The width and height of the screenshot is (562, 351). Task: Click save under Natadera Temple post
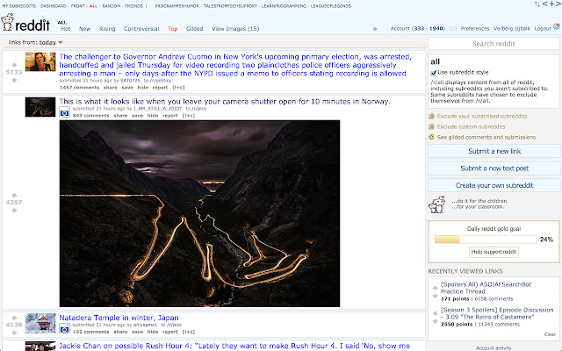point(137,332)
